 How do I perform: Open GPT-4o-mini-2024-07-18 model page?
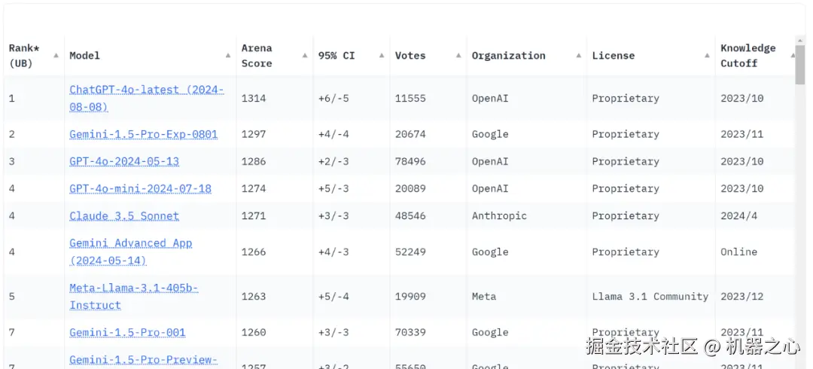(x=140, y=188)
